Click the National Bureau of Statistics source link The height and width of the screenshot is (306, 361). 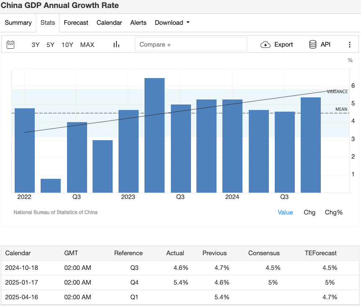pyautogui.click(x=55, y=212)
